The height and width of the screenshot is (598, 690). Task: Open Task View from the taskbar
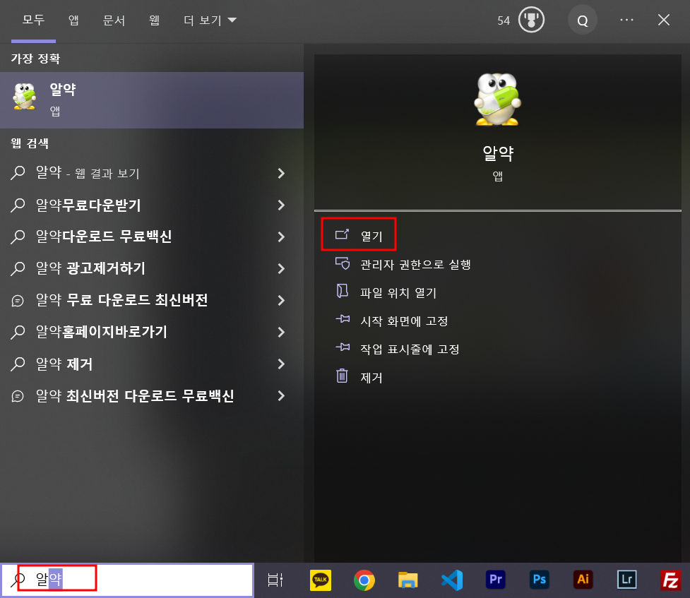tap(275, 580)
